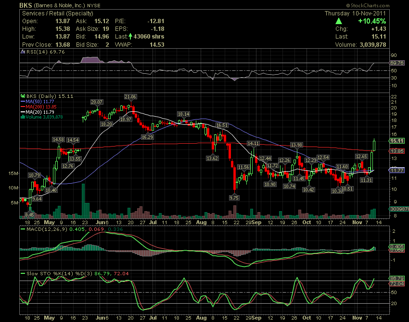Click the small green arrow before 43060 shrs

[130, 37]
